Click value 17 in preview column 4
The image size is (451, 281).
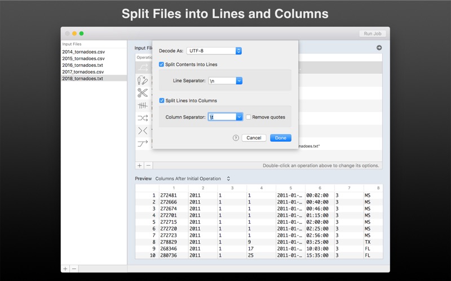tap(251, 248)
